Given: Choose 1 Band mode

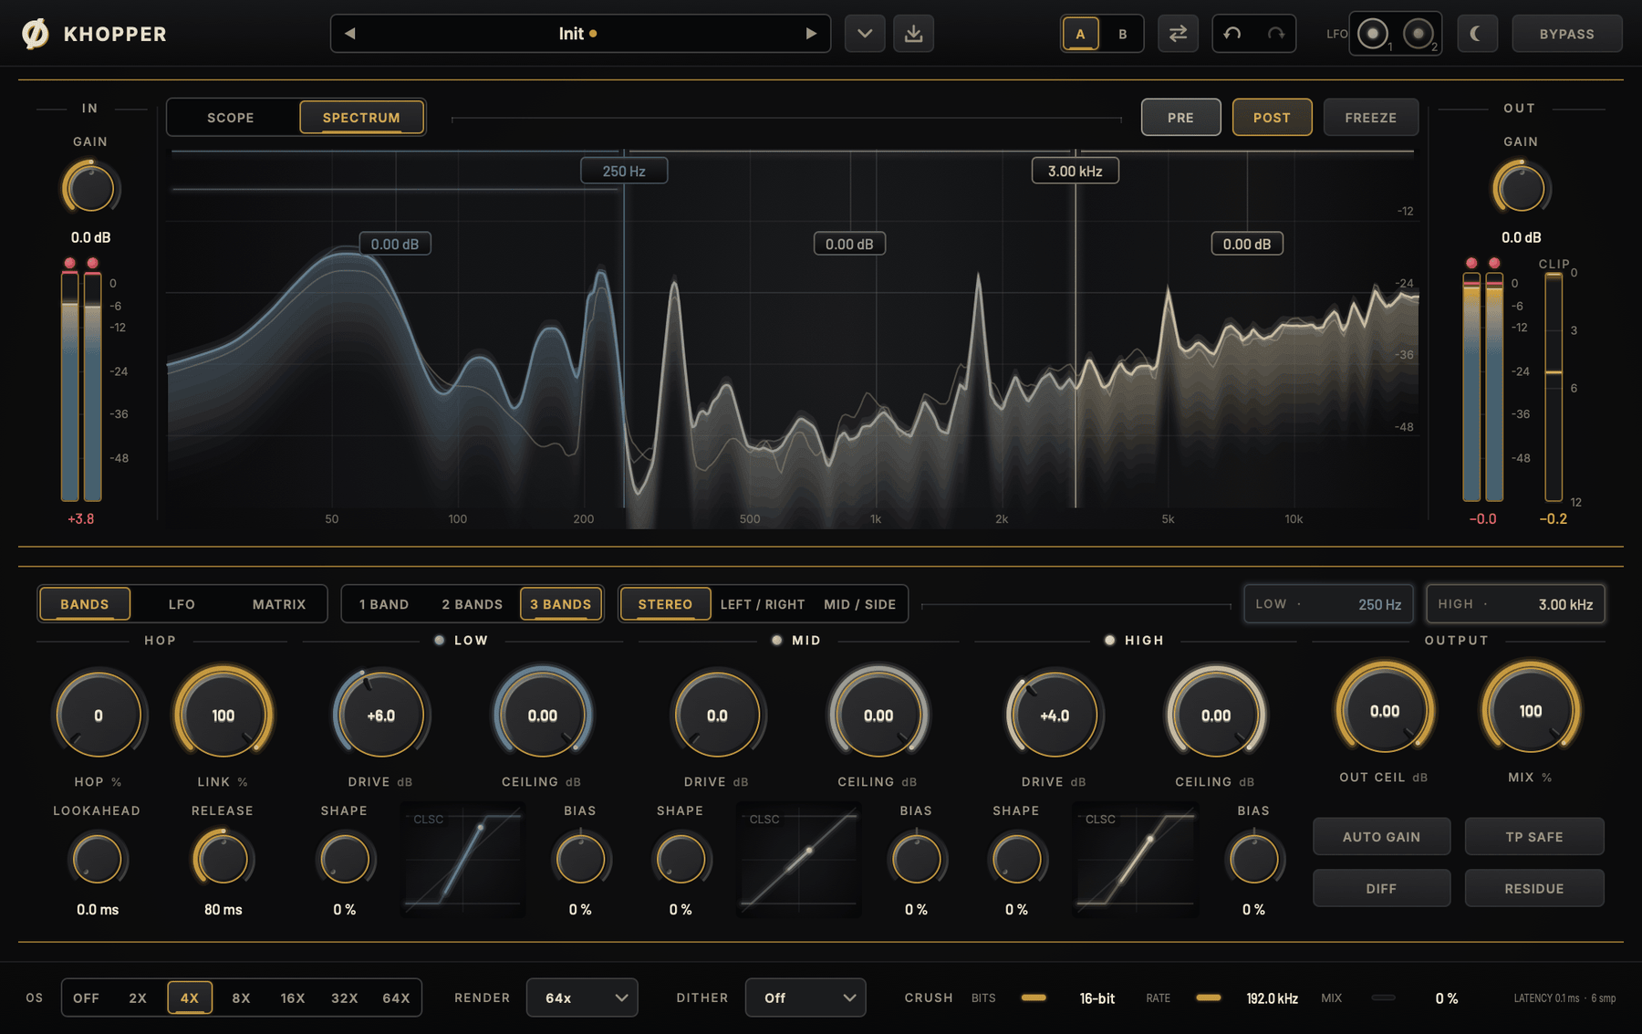Looking at the screenshot, I should coord(384,604).
